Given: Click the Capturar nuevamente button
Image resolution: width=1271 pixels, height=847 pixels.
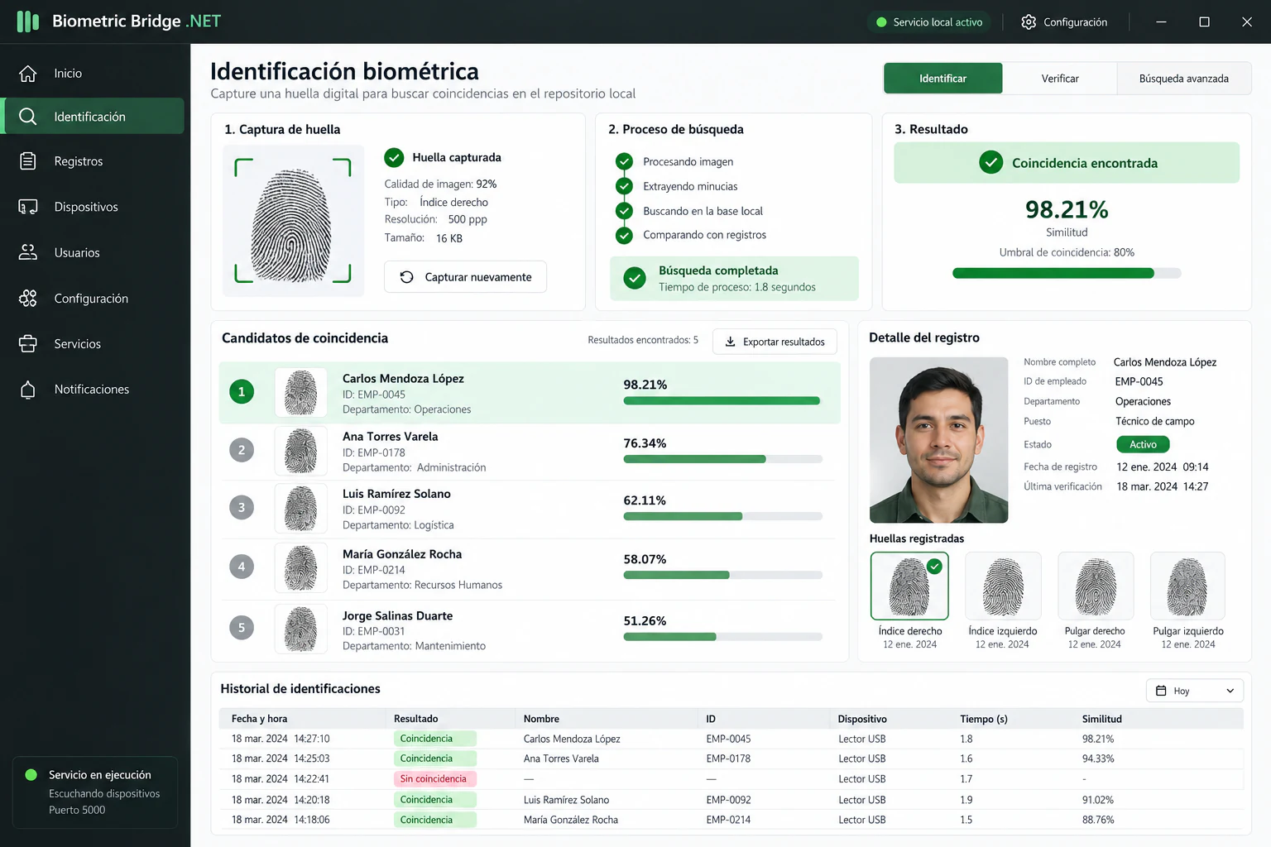Looking at the screenshot, I should point(465,277).
